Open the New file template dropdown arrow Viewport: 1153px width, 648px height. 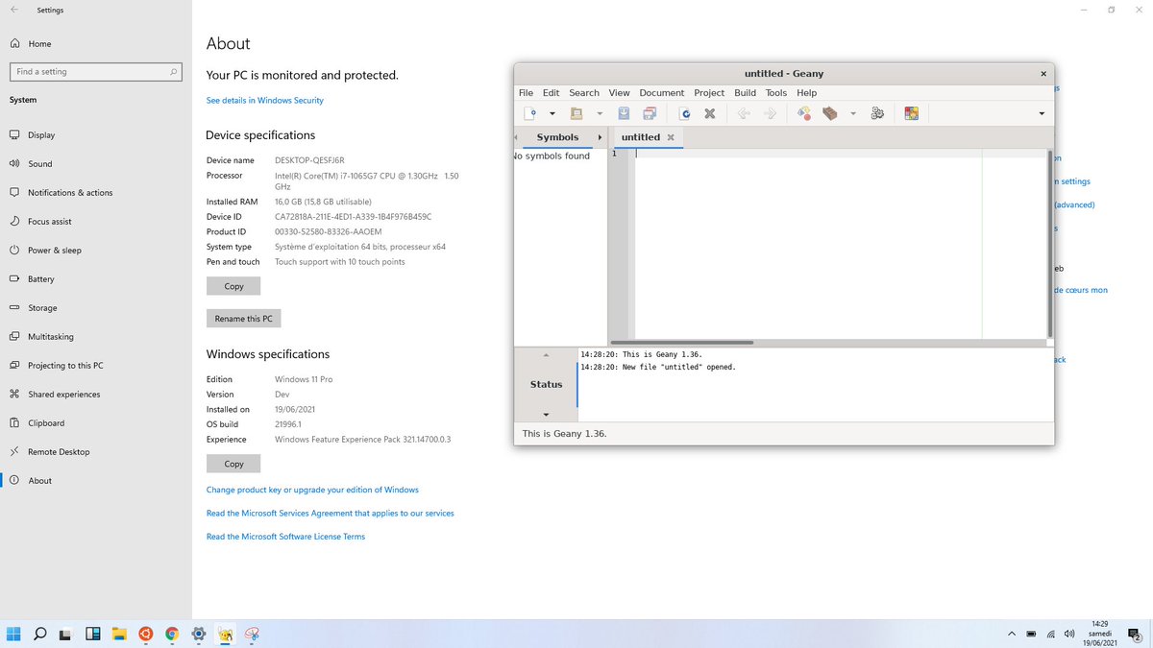click(x=552, y=114)
